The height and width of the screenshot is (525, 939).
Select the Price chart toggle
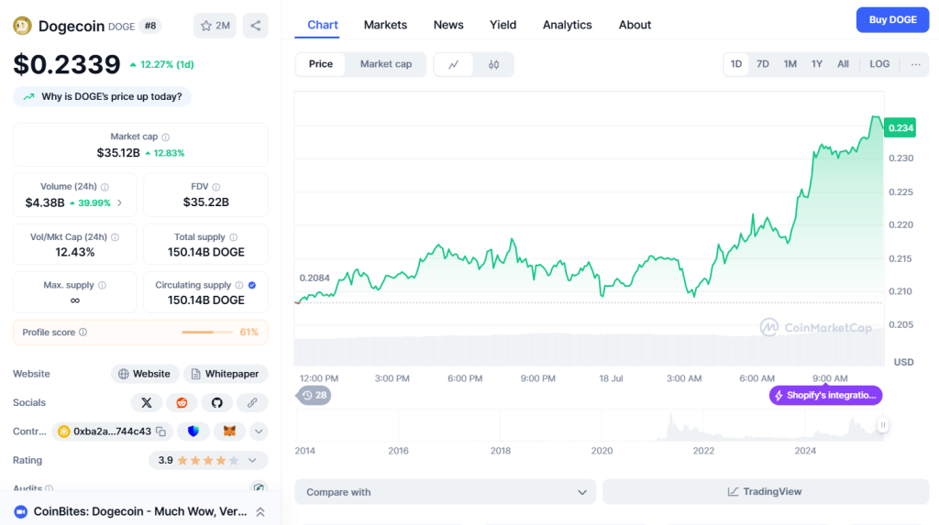(321, 64)
